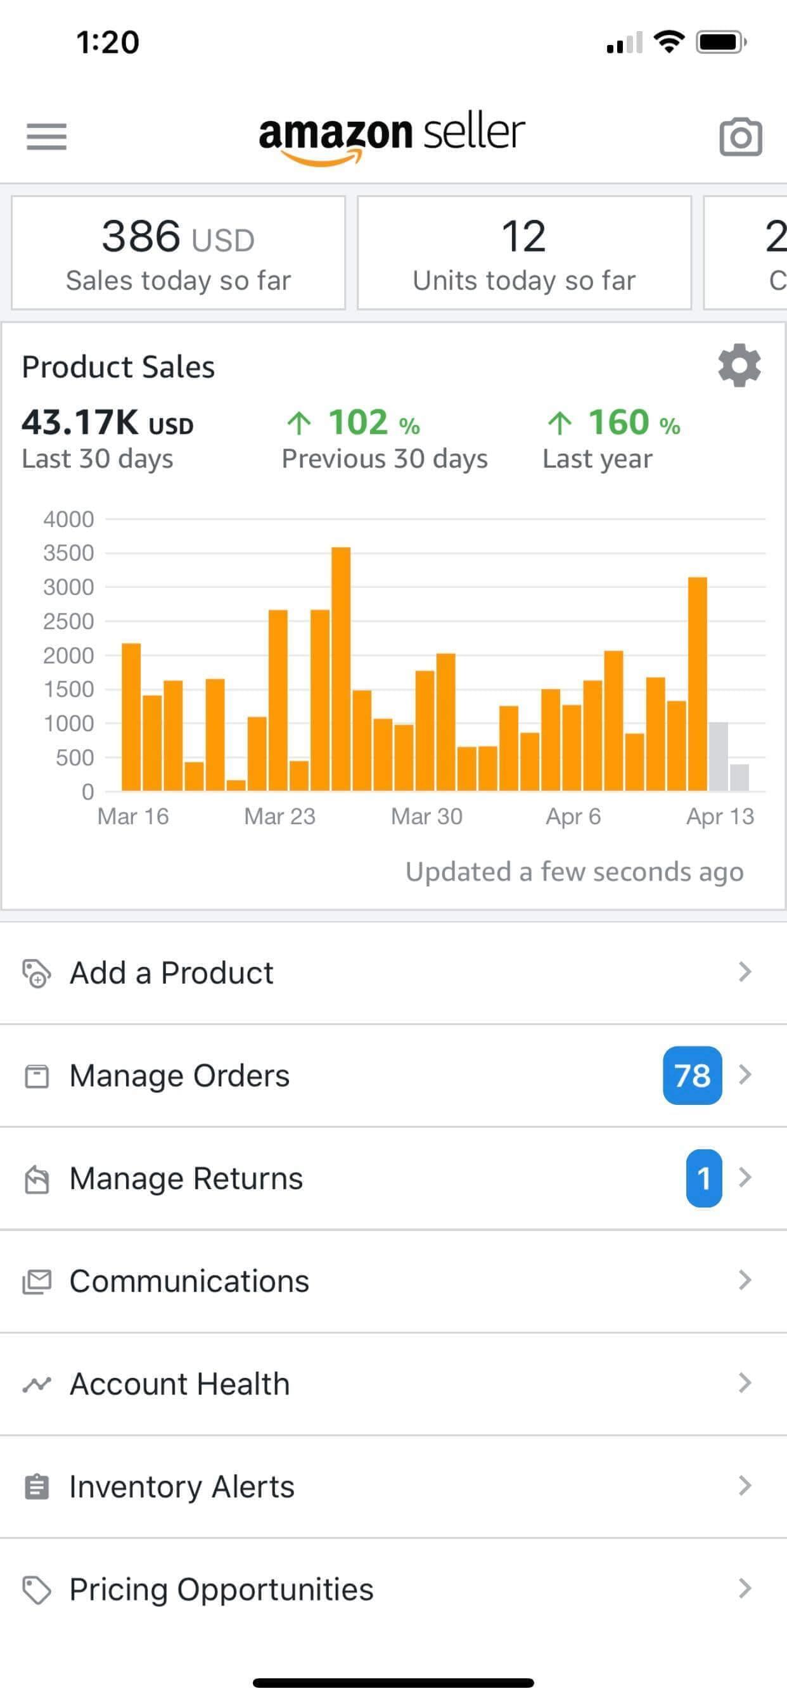This screenshot has height=1703, width=787.
Task: Tap the Manage Returns count badge
Action: 703,1178
